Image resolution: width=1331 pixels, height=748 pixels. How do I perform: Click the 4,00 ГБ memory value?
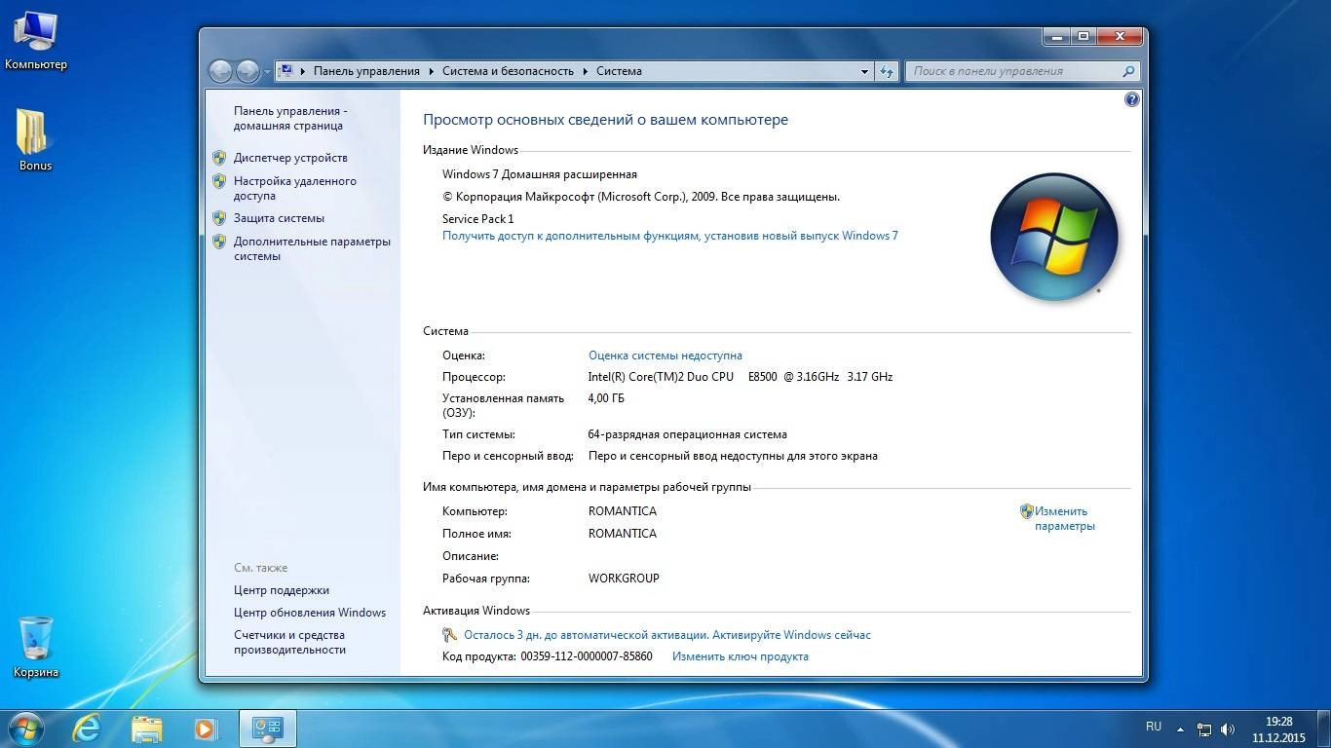point(606,398)
